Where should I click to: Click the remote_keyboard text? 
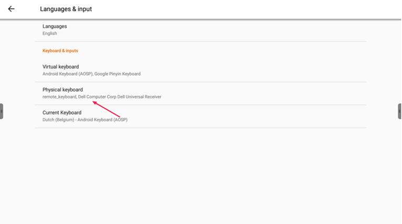pyautogui.click(x=59, y=97)
